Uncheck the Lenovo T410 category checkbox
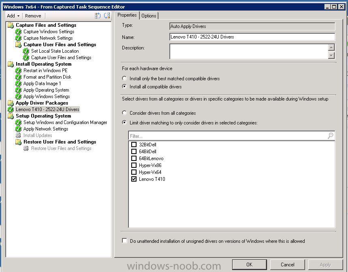The image size is (348, 272). point(134,179)
